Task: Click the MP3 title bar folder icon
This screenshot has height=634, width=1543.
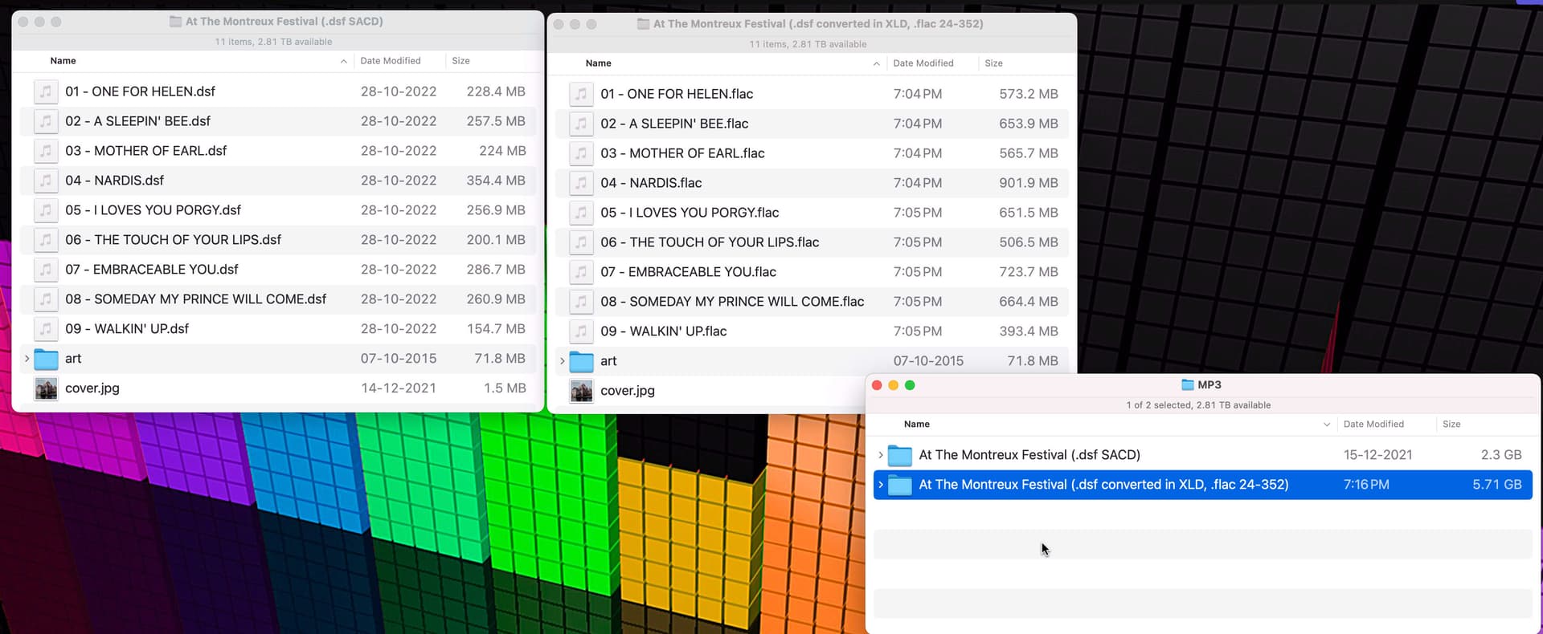Action: pyautogui.click(x=1187, y=385)
